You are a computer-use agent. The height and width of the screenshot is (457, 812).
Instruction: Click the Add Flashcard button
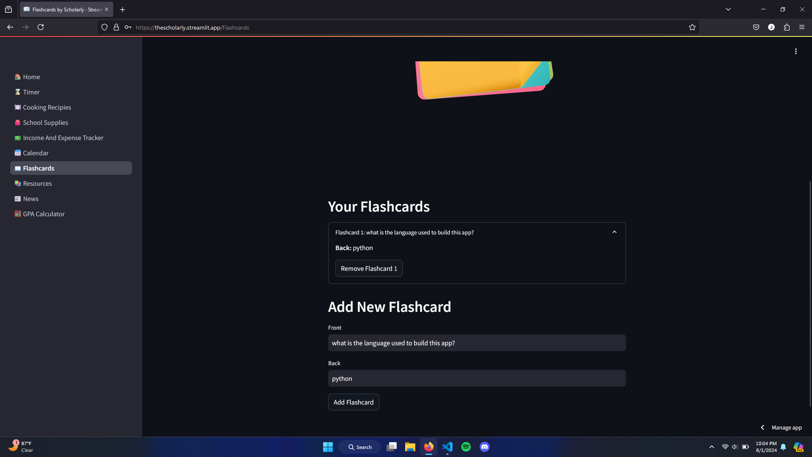point(354,402)
